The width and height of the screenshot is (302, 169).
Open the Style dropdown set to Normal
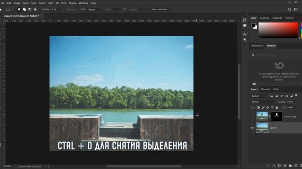[x=94, y=9]
